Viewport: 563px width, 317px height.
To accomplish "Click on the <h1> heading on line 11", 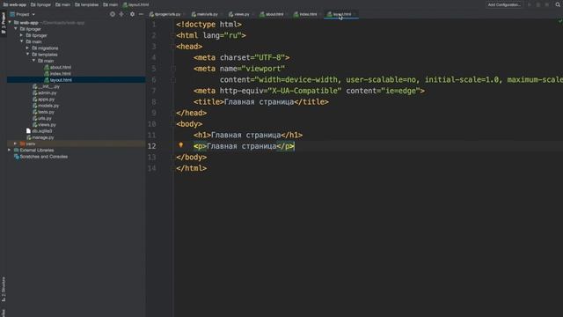I will click(248, 135).
